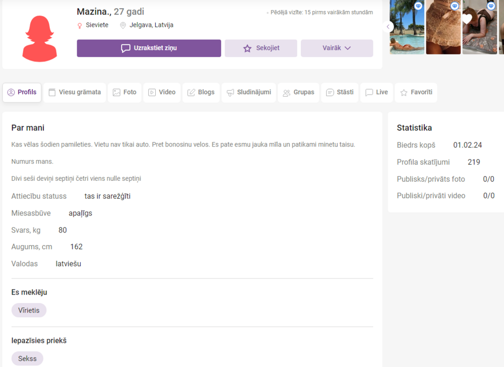Image resolution: width=504 pixels, height=367 pixels.
Task: Click the location pin icon by Jelgava
Action: click(123, 25)
